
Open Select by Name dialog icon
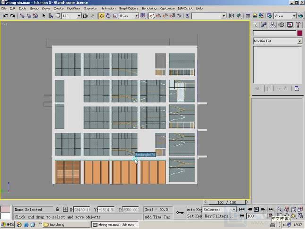click(x=51, y=16)
